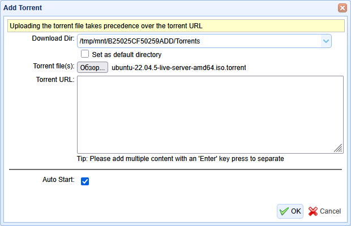Expand the Download Dir dropdown arrow
Image resolution: width=351 pixels, height=226 pixels.
[326, 41]
